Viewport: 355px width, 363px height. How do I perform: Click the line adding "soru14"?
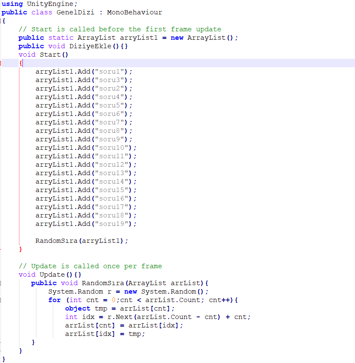pyautogui.click(x=86, y=181)
